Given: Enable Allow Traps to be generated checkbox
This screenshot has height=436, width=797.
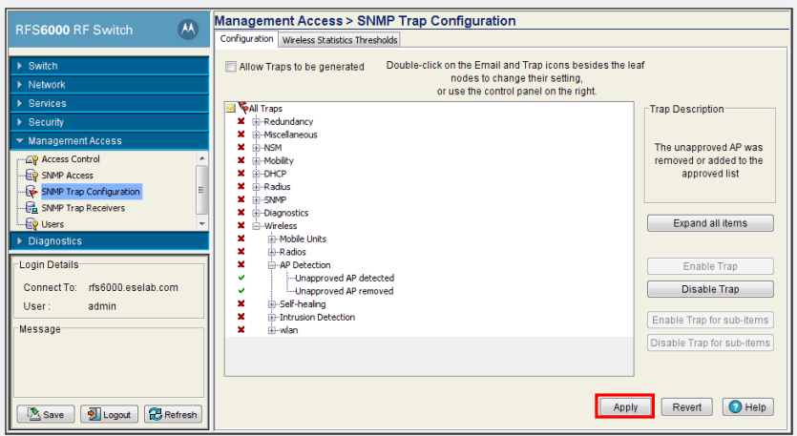Looking at the screenshot, I should pos(231,67).
